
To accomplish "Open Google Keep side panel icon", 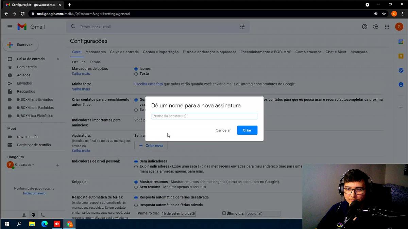I will (401, 56).
